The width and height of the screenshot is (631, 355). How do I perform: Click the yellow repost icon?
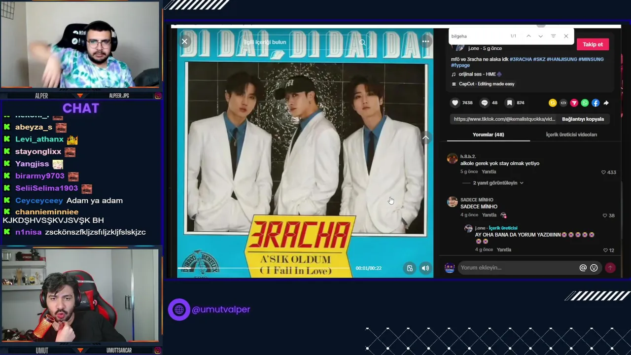pyautogui.click(x=553, y=103)
